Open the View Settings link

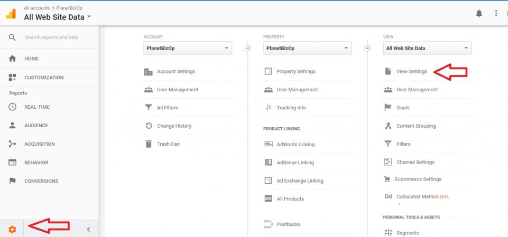pos(412,71)
